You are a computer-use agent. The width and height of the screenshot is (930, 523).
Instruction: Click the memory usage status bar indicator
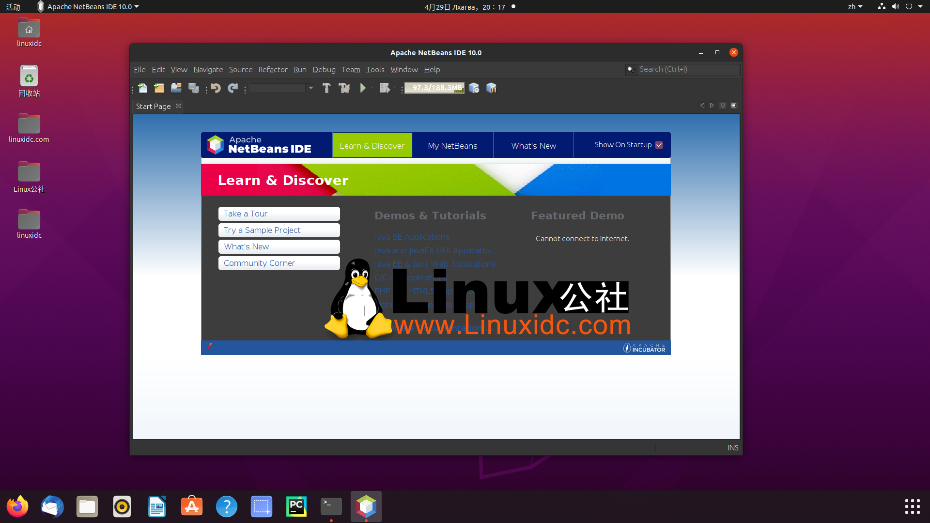click(x=434, y=88)
